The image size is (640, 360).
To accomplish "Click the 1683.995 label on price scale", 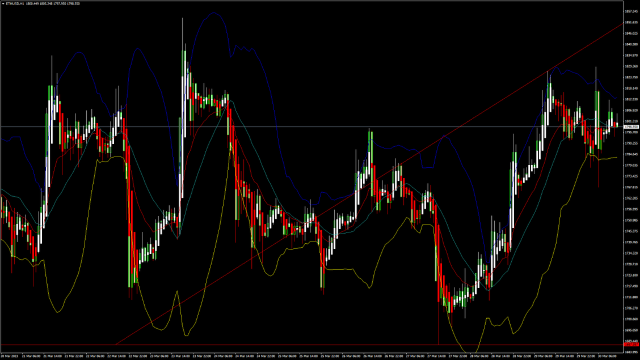I will tap(631, 352).
